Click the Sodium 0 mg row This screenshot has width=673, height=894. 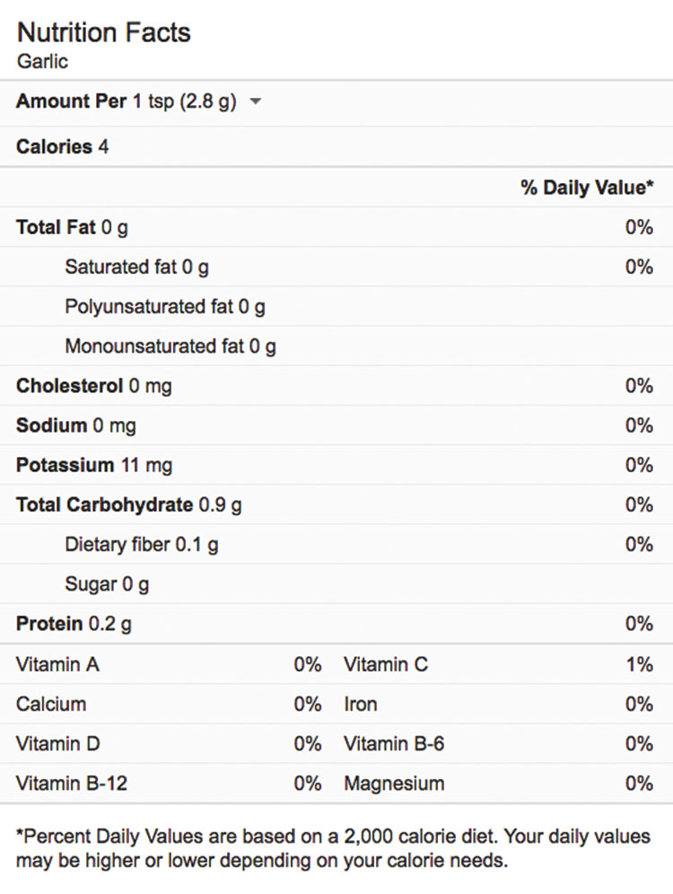[x=75, y=425]
